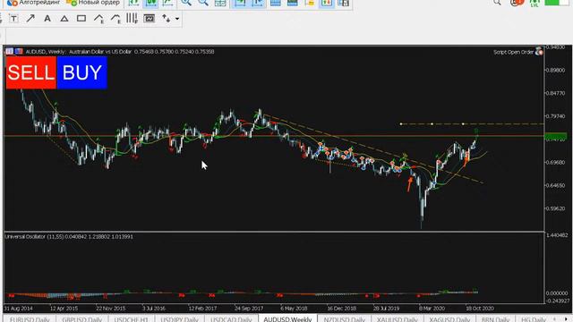The width and height of the screenshot is (573, 322).
Task: Switch to the XAUUSD Daily tab
Action: point(398,319)
